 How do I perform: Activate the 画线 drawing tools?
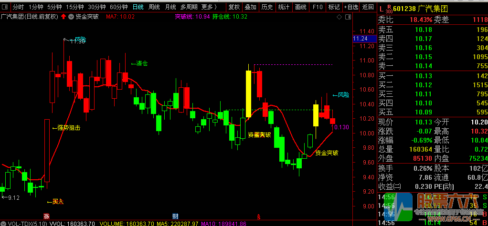tap(300, 7)
